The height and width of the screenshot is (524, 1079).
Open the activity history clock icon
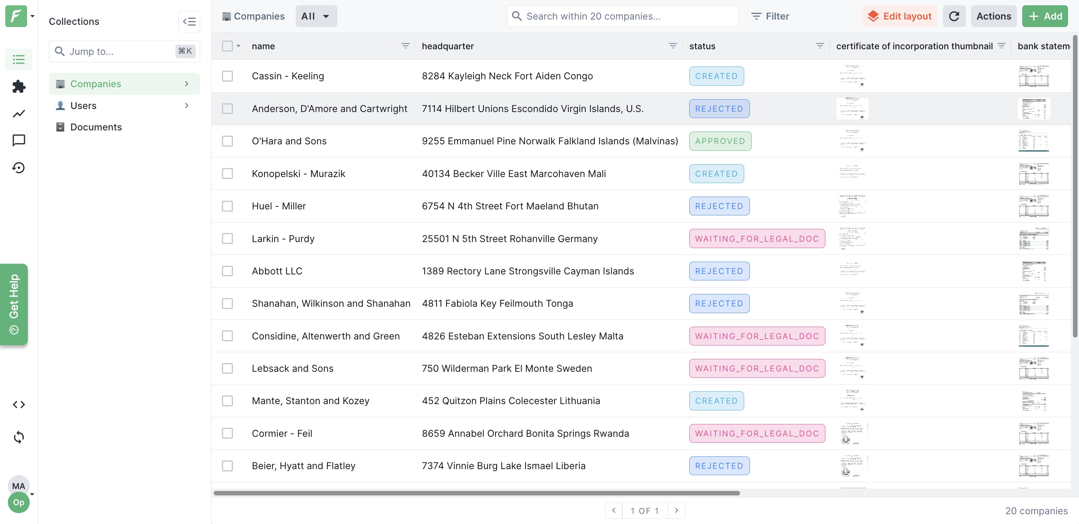point(18,168)
